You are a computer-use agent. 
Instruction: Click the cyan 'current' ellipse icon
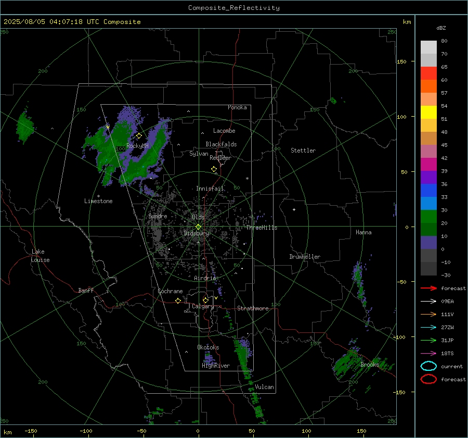point(428,366)
